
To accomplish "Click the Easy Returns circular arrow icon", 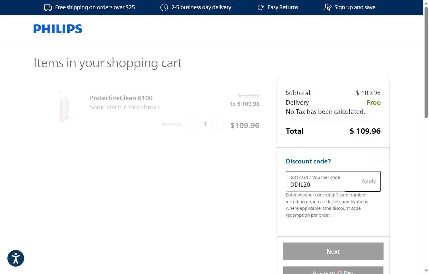I will [x=261, y=7].
